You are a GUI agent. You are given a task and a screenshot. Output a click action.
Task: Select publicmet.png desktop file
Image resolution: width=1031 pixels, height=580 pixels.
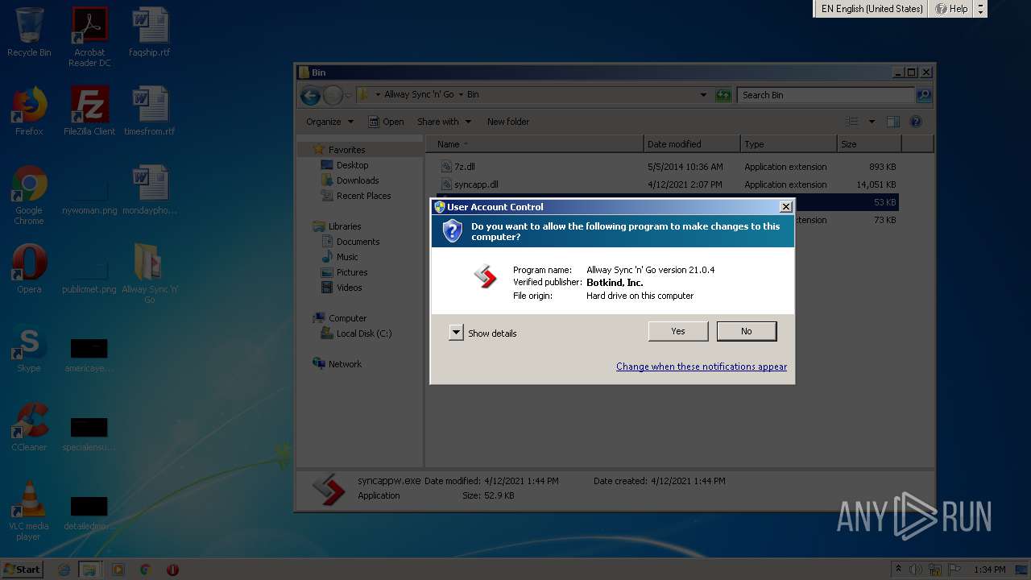click(x=89, y=275)
